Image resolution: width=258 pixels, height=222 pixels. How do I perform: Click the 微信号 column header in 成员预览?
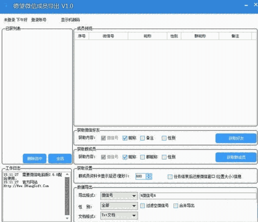[x=108, y=36]
